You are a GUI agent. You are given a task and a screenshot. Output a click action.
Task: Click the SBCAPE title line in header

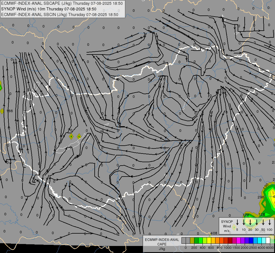(x=62, y=3)
